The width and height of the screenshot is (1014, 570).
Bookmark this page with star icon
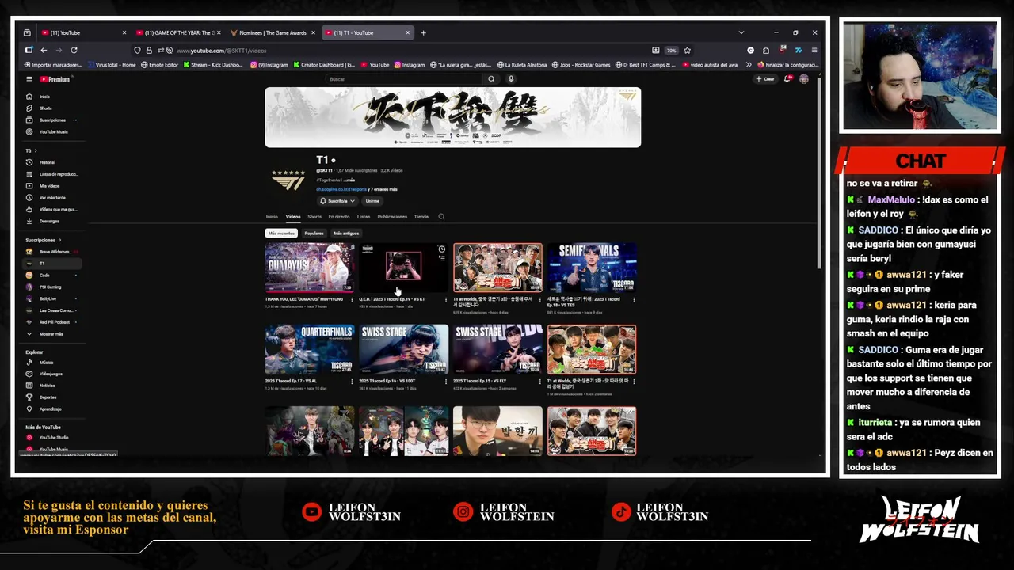pos(687,50)
